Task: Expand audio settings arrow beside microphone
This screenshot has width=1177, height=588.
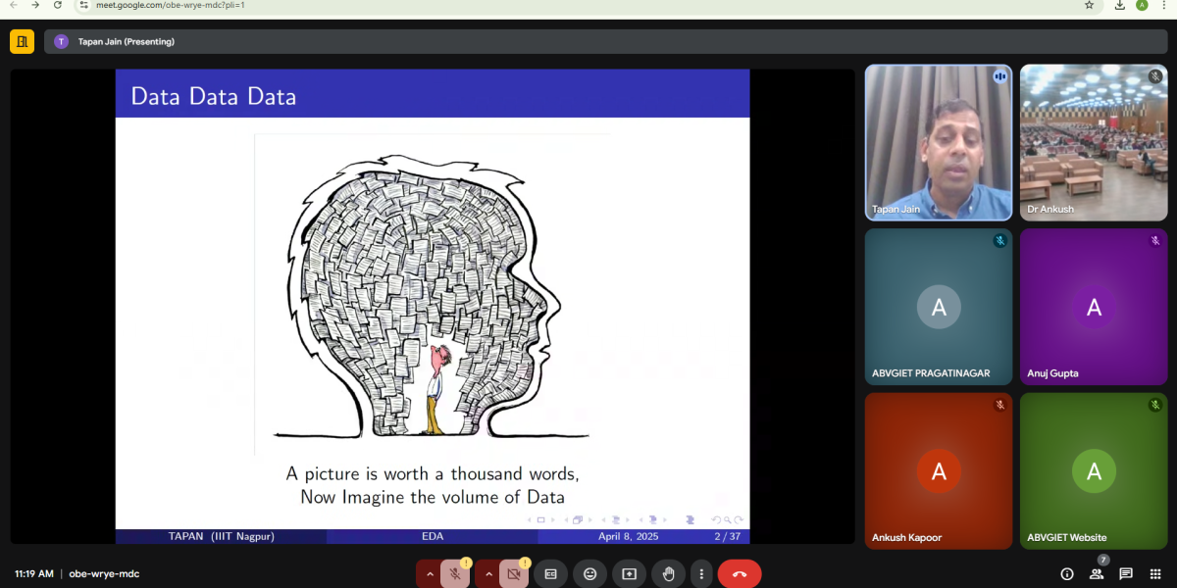Action: point(429,574)
